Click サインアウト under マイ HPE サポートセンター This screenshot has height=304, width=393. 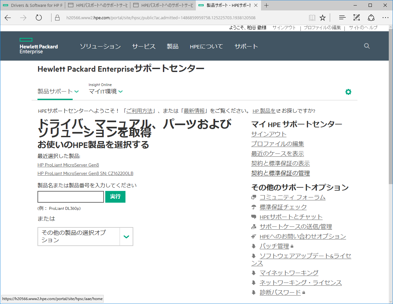pos(269,134)
